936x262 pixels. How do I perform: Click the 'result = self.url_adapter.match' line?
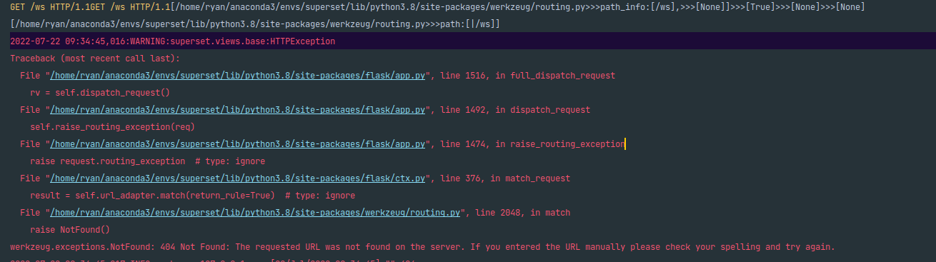[192, 195]
